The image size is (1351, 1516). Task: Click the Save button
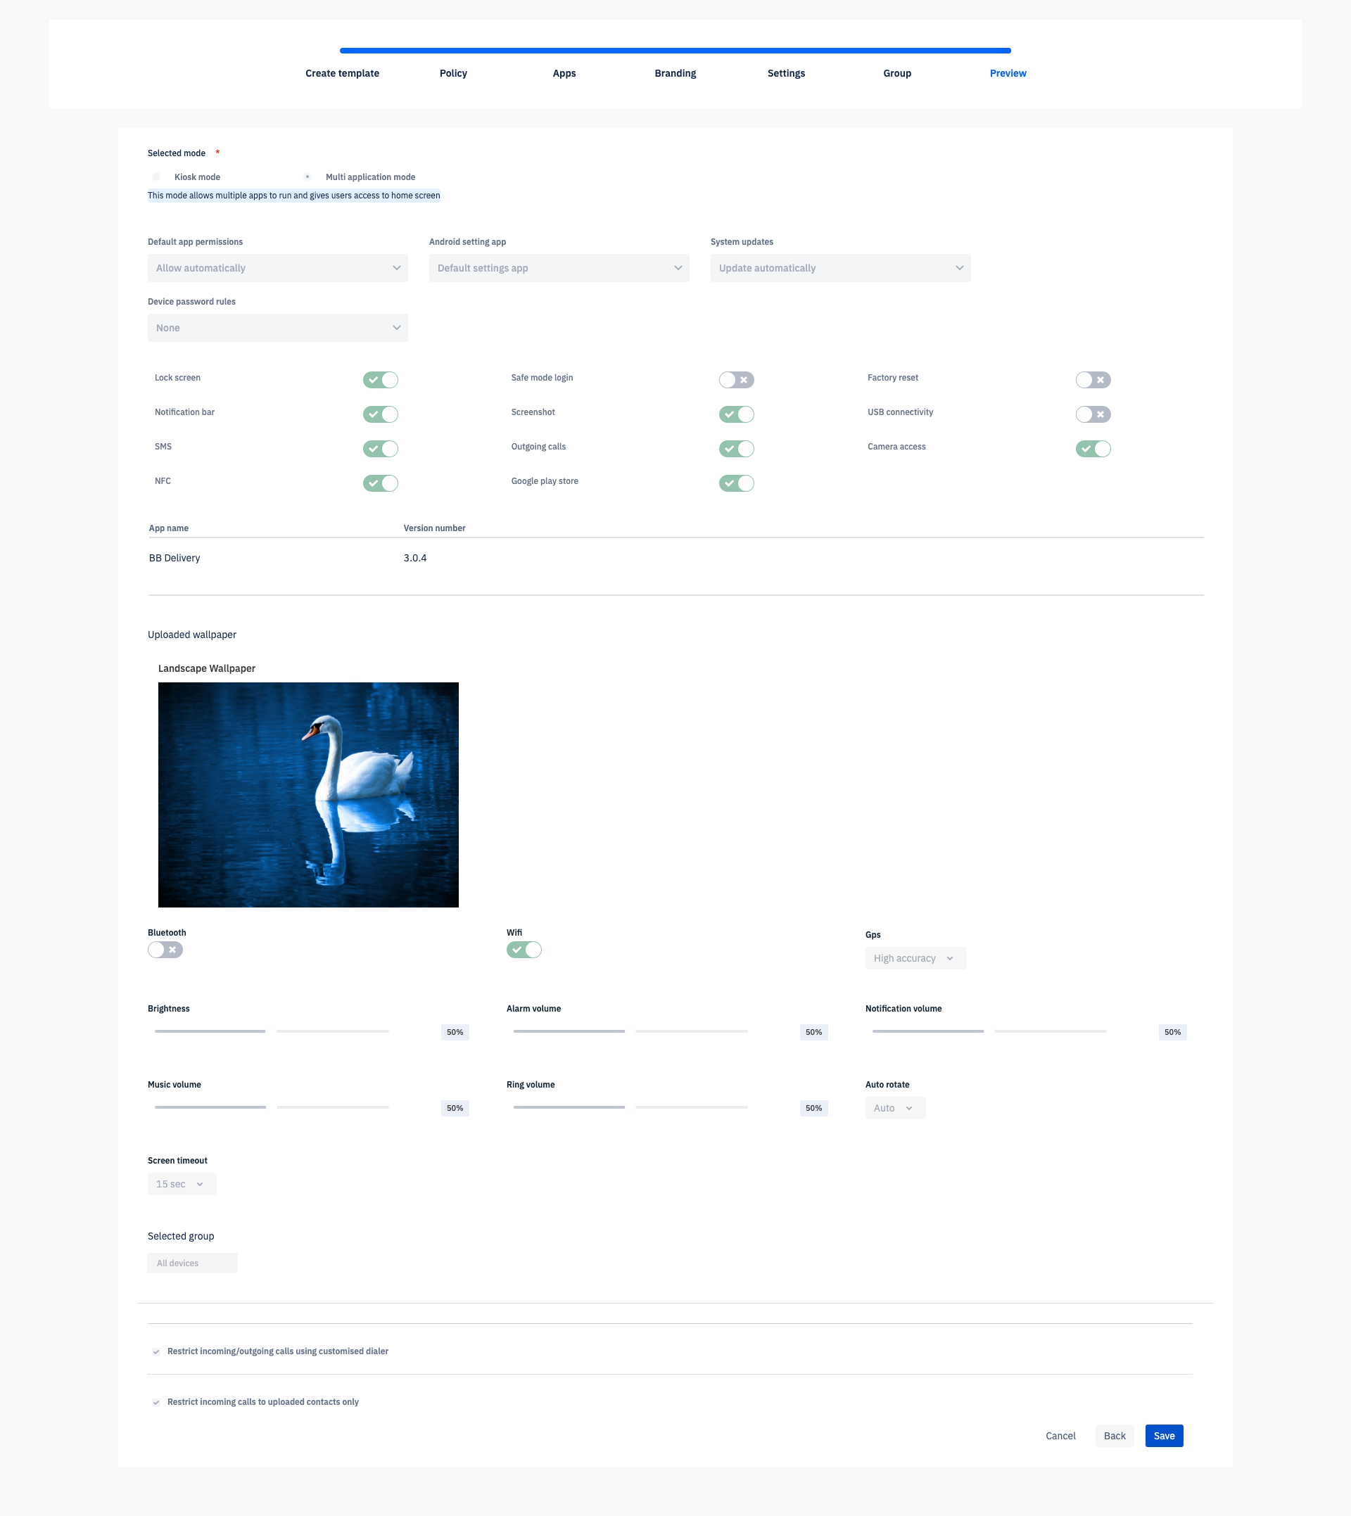[1163, 1436]
